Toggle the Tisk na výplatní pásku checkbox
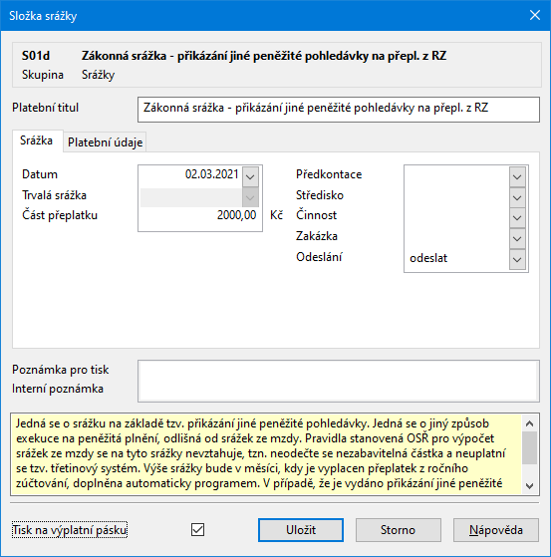The image size is (551, 557). 197,530
